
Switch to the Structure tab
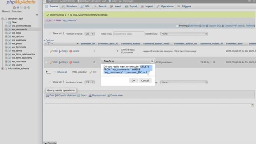[69, 6]
